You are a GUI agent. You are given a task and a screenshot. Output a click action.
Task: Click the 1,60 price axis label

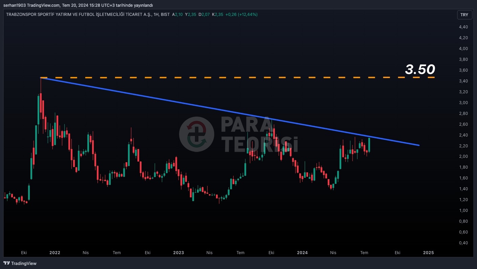(x=463, y=178)
